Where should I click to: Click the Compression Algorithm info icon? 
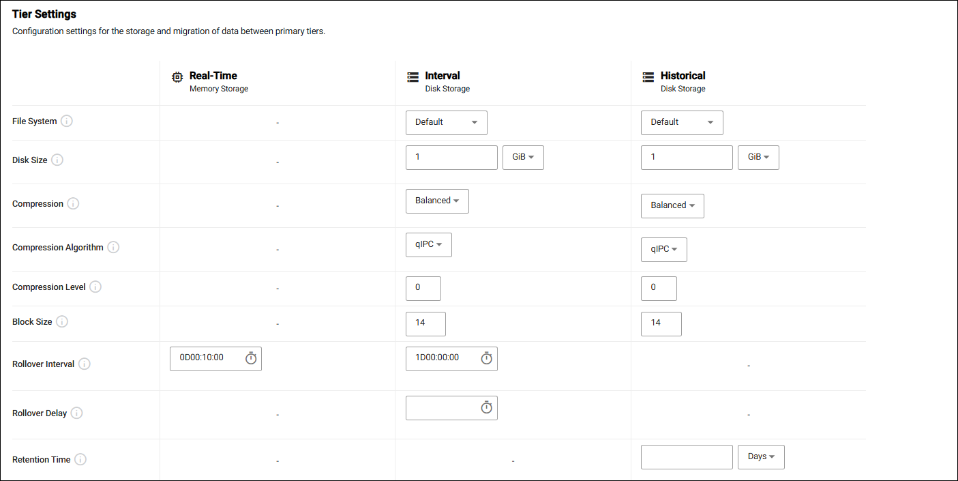point(113,247)
